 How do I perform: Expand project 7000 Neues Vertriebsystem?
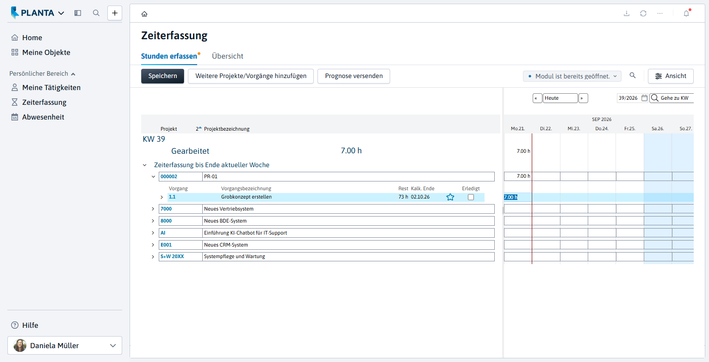click(153, 209)
